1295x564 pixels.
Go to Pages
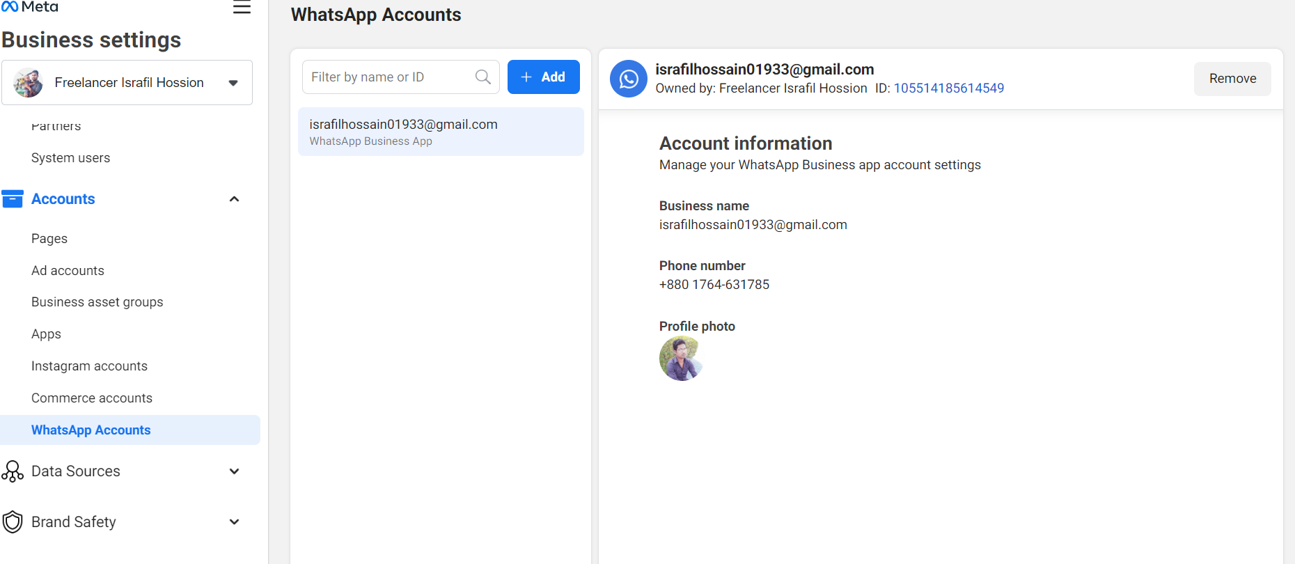tap(49, 239)
